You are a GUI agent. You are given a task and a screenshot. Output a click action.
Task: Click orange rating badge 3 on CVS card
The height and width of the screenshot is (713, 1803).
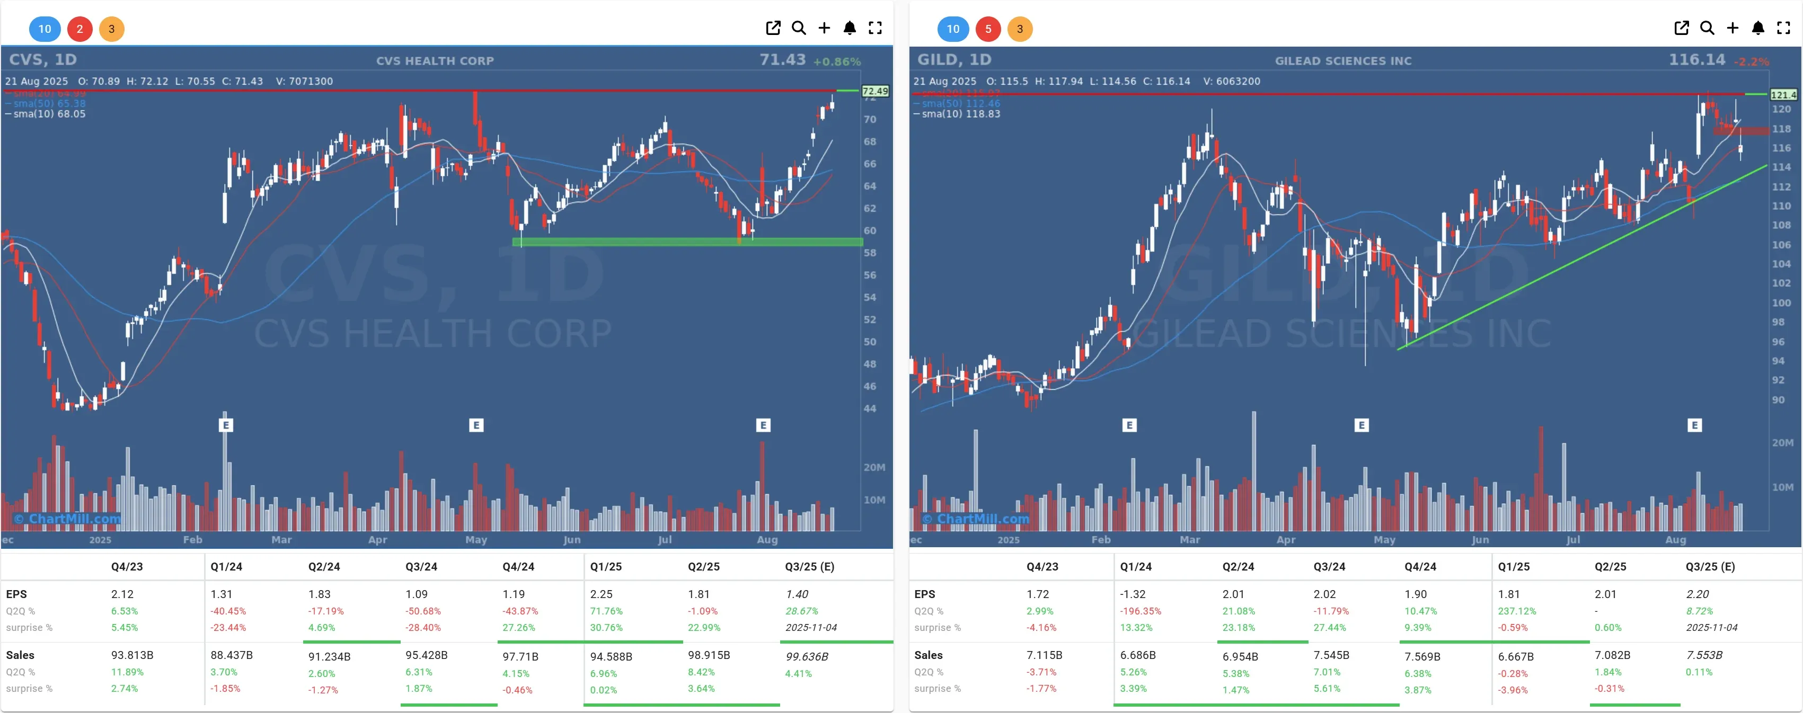111,29
